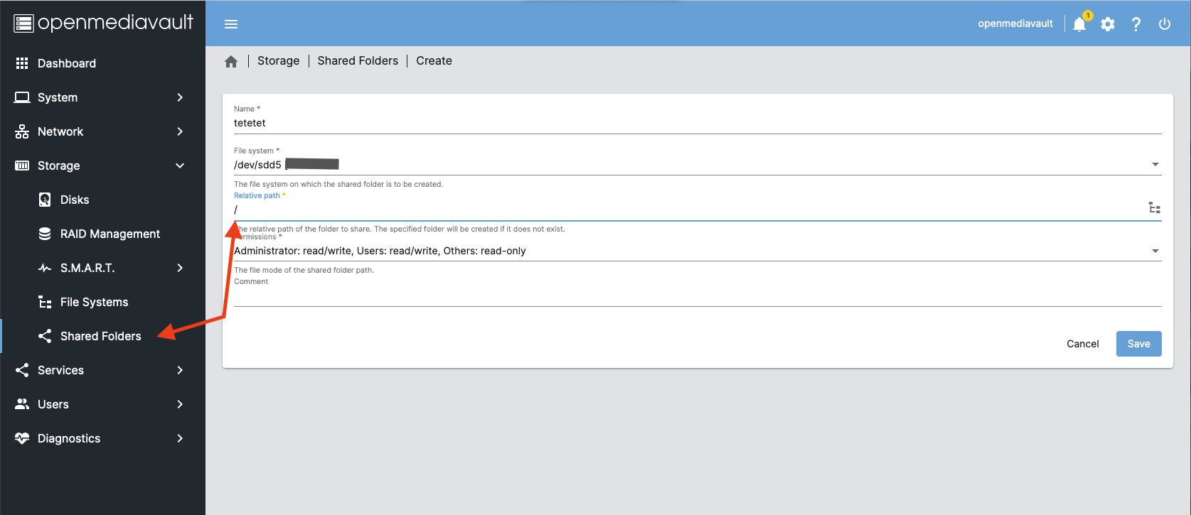Screen dimensions: 1191x515
Task: Click the Network icon in sidebar
Action: 22,131
